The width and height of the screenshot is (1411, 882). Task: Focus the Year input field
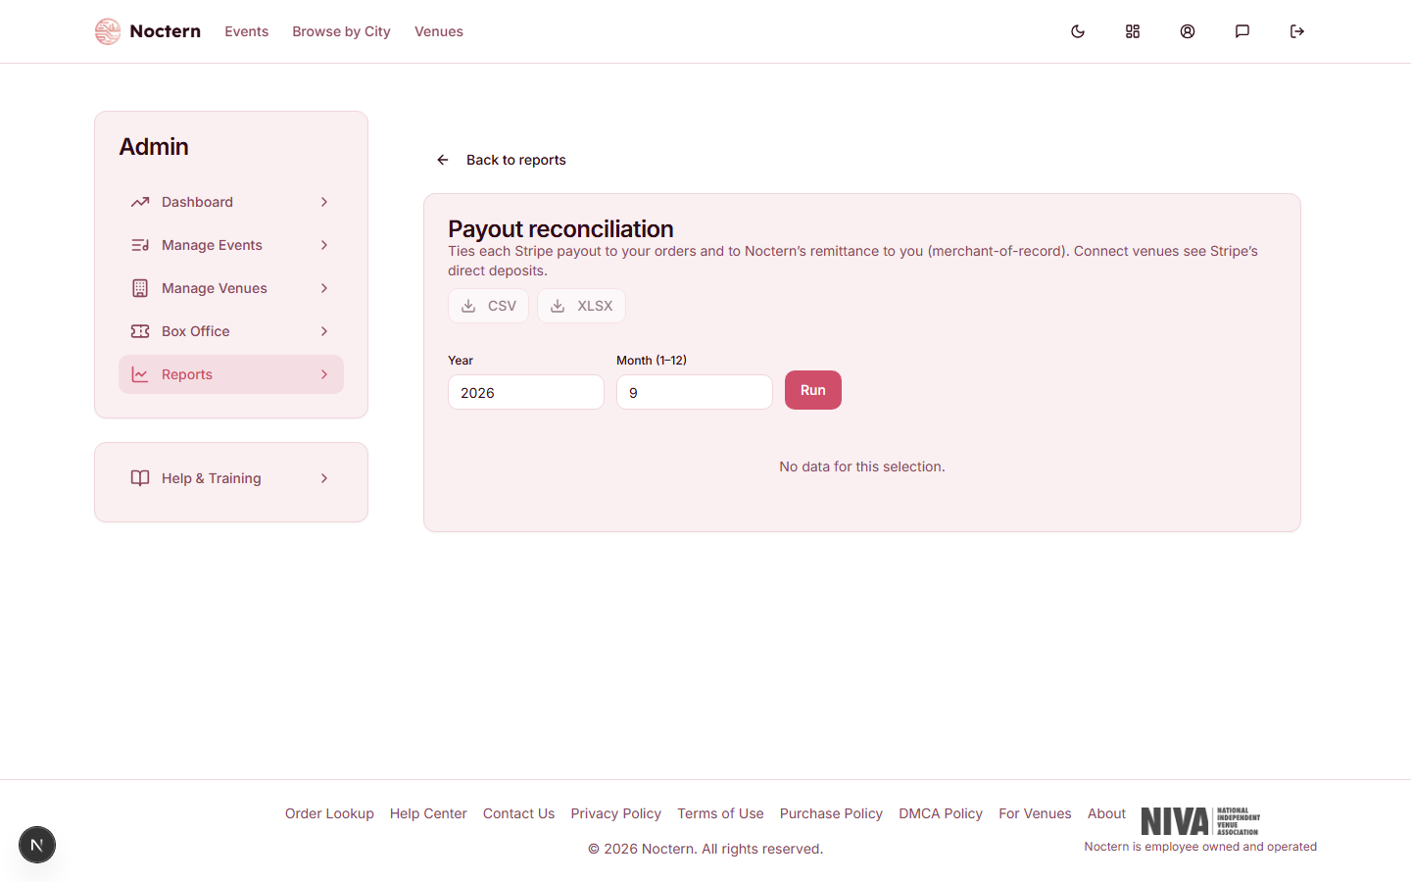[x=526, y=392]
